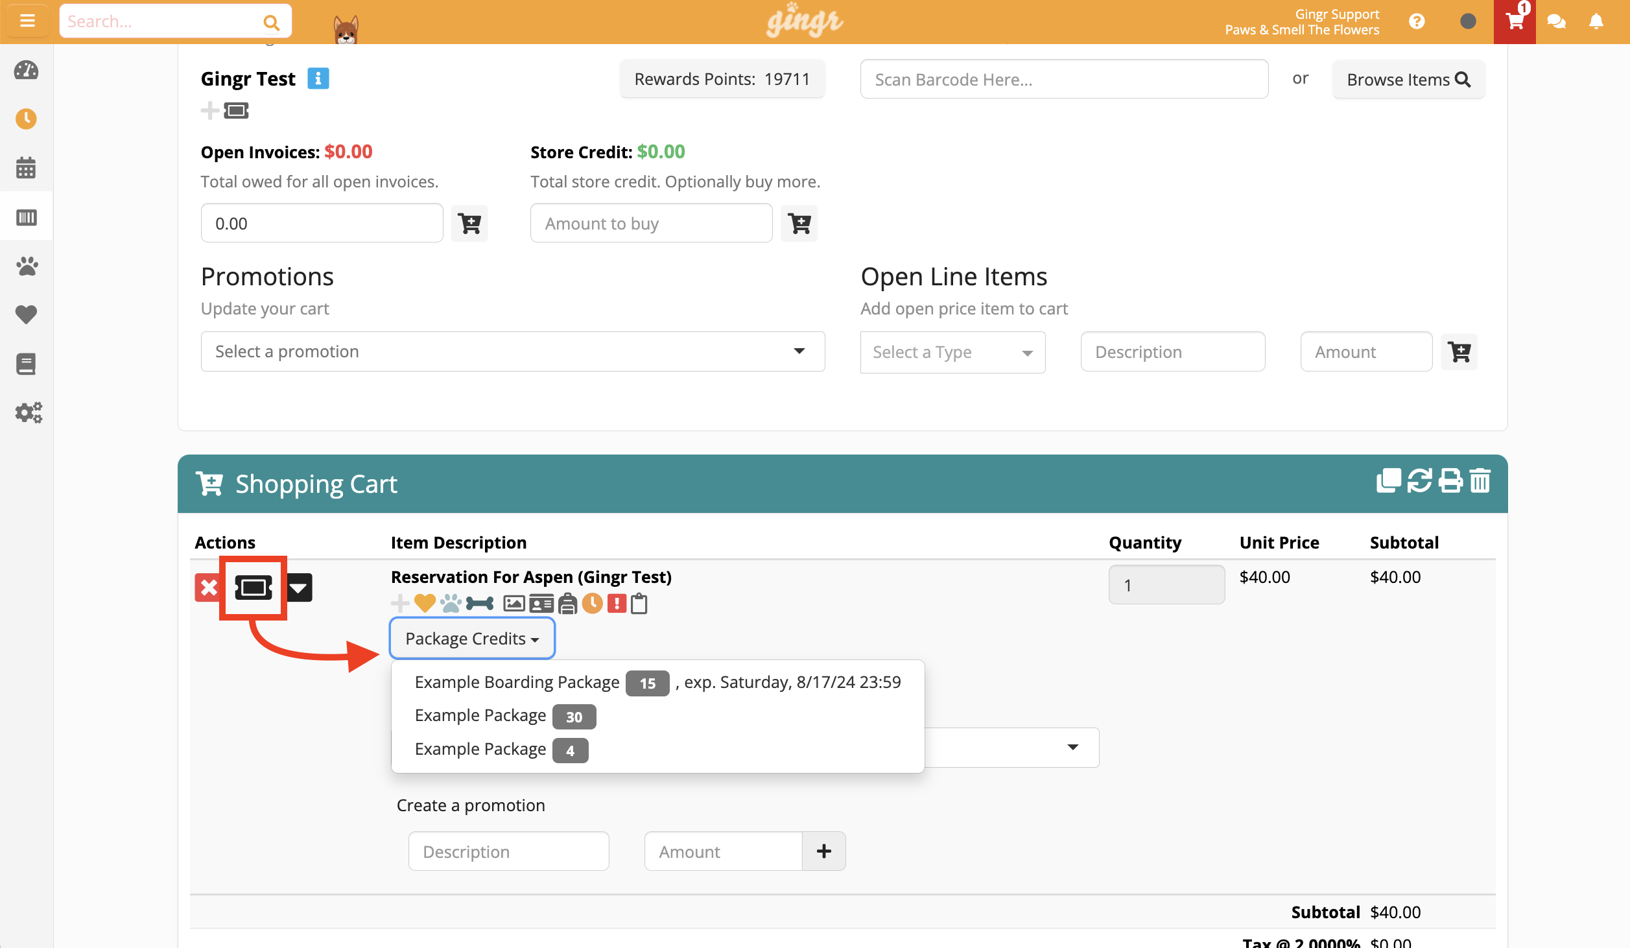This screenshot has height=948, width=1630.
Task: Click Gingr Support account name
Action: [x=1337, y=14]
